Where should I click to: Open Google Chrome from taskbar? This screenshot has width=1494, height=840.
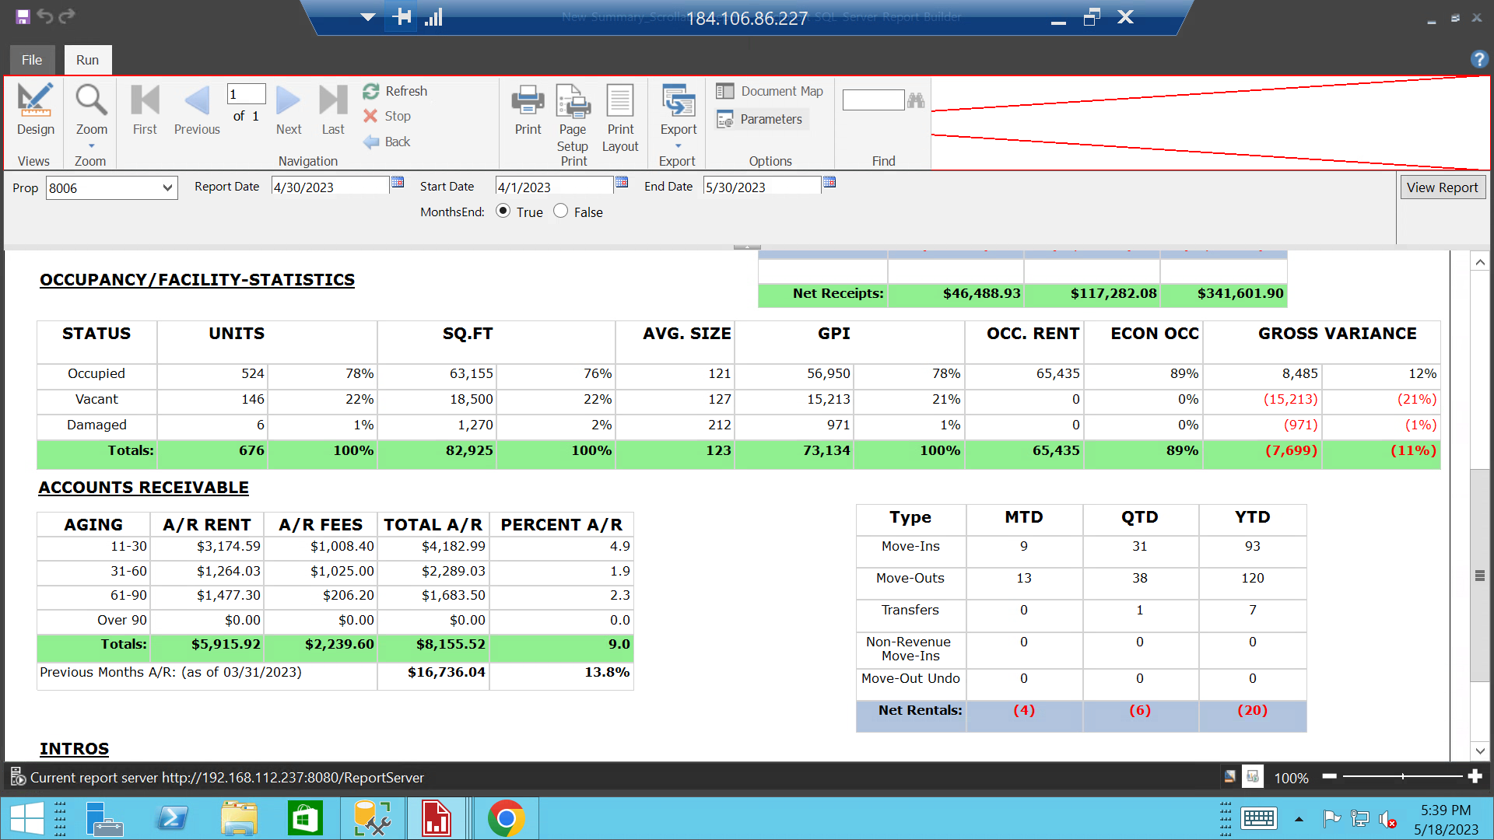[x=506, y=818]
